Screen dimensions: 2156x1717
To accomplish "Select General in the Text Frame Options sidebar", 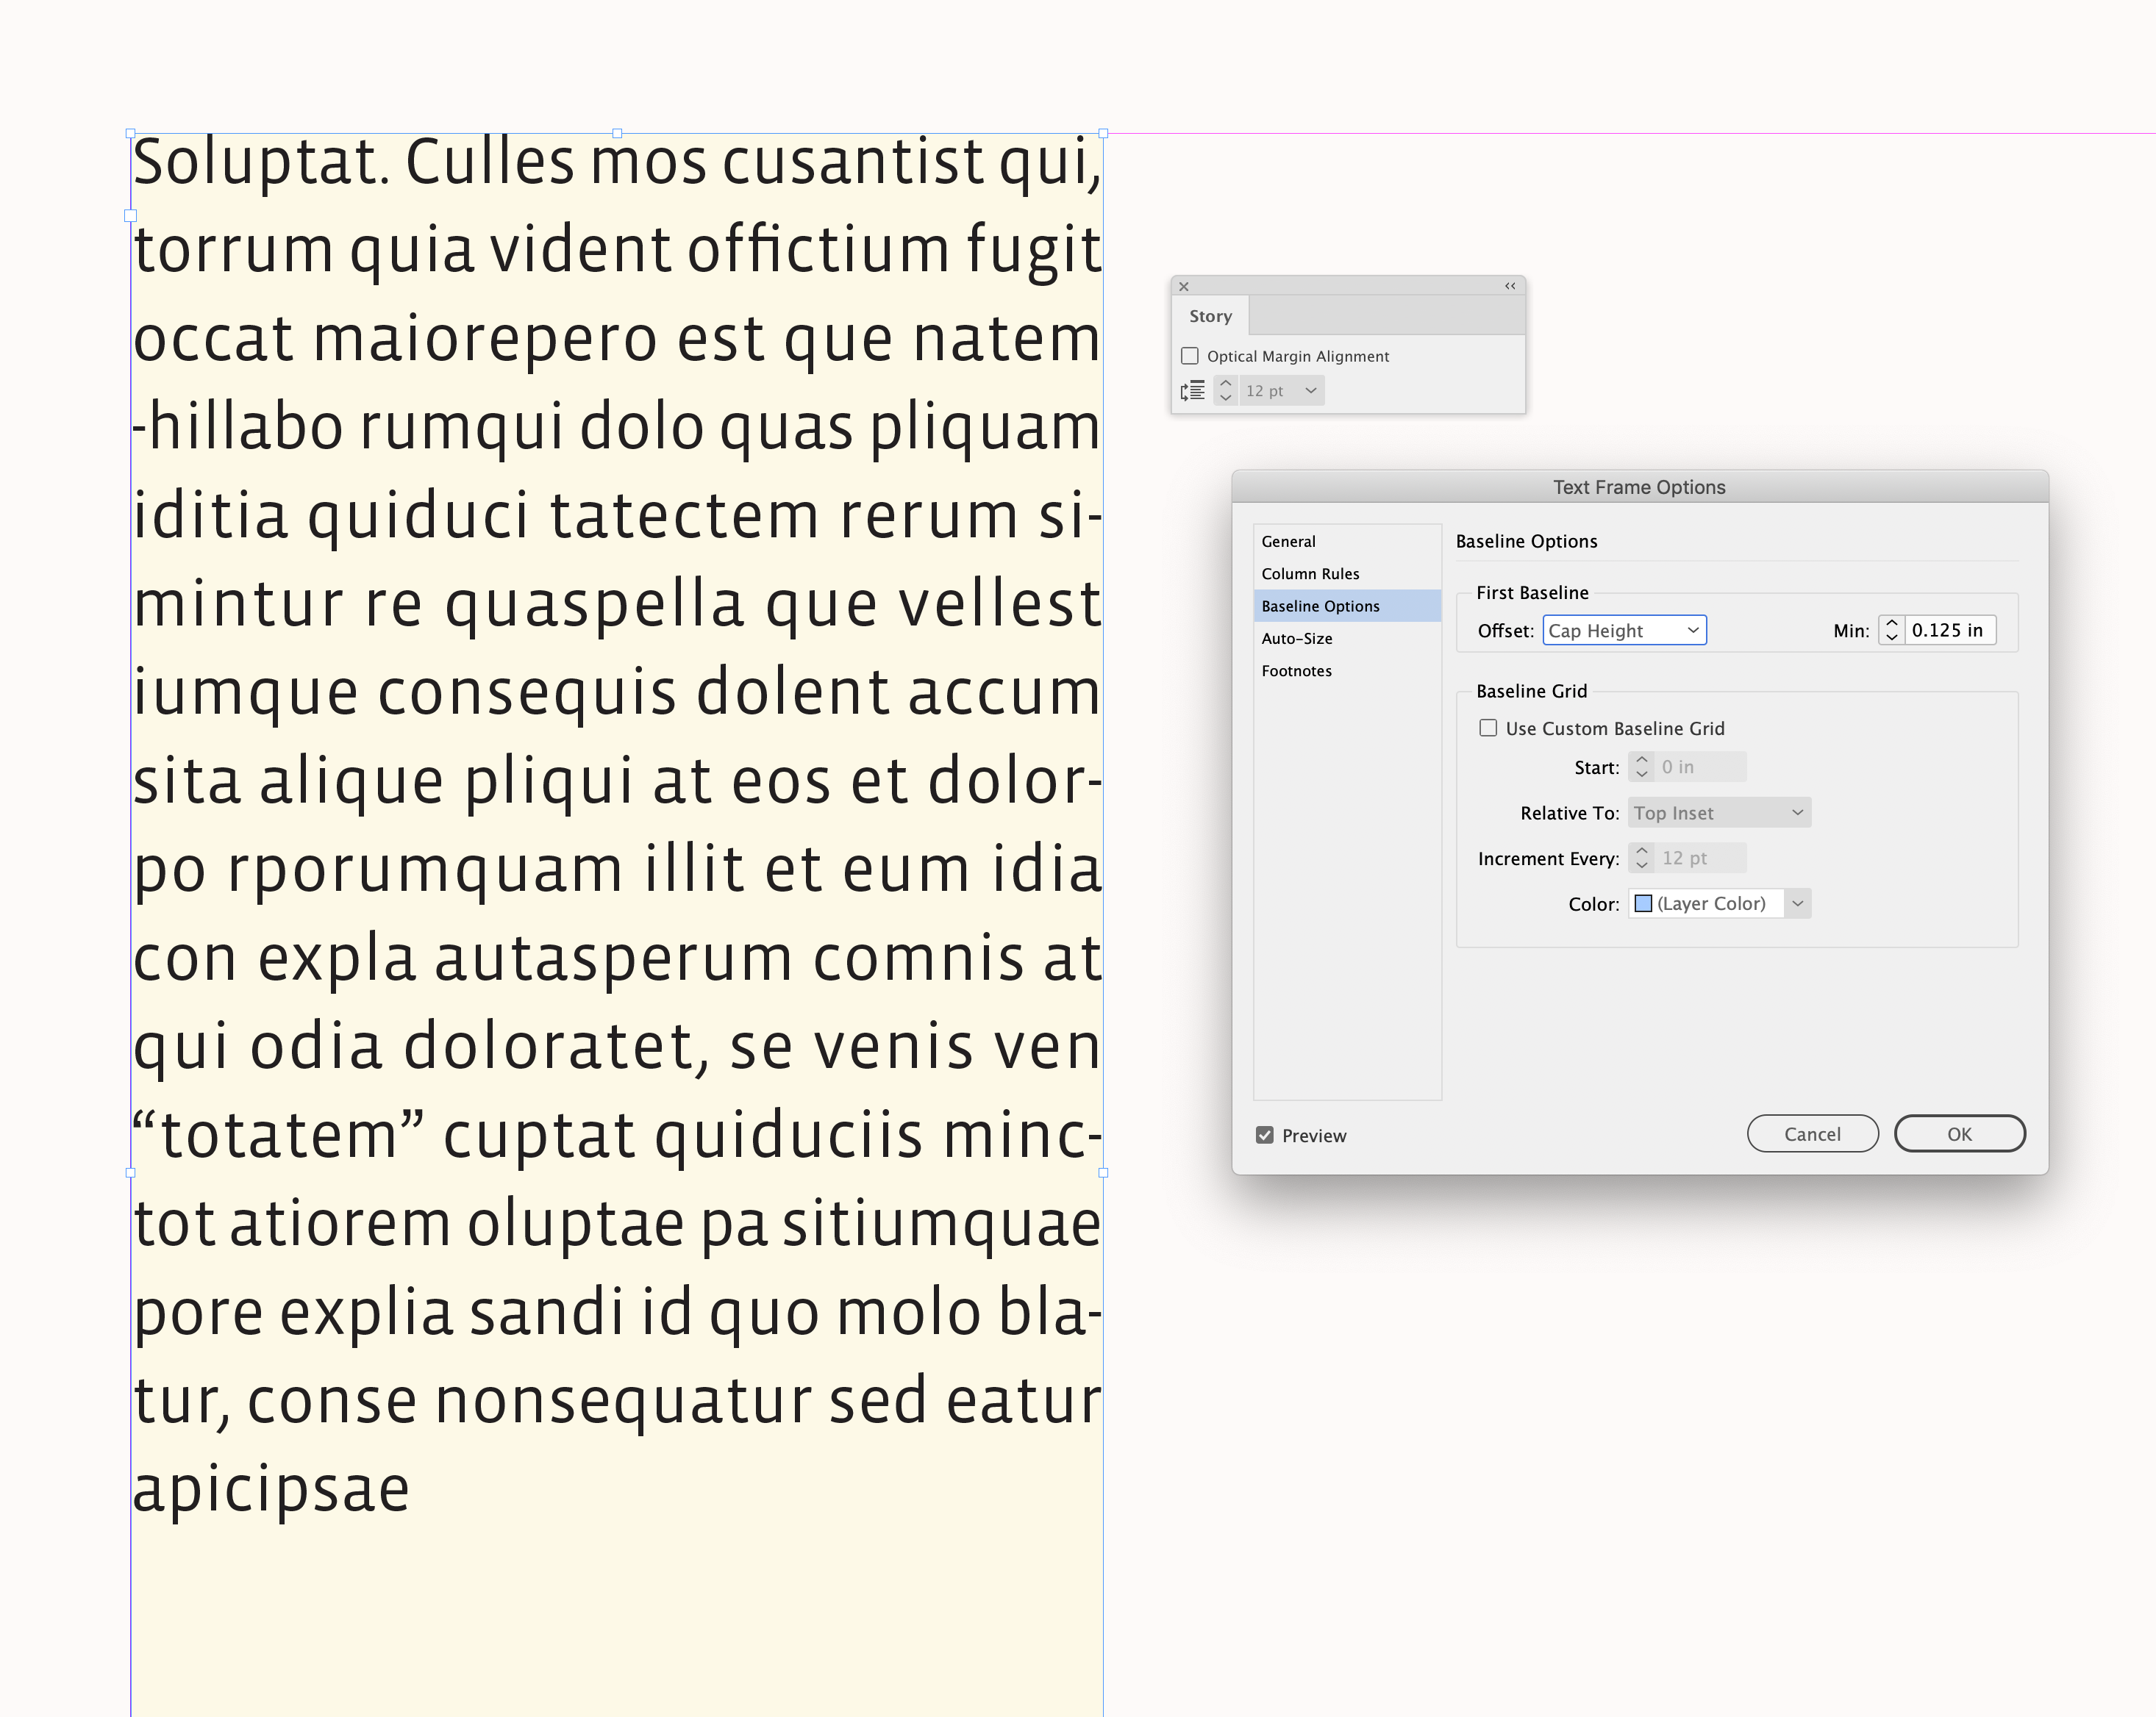I will pos(1288,541).
